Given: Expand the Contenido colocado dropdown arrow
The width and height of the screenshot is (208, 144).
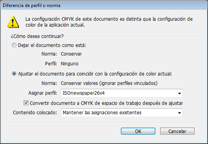Looking at the screenshot, I should [179, 113].
